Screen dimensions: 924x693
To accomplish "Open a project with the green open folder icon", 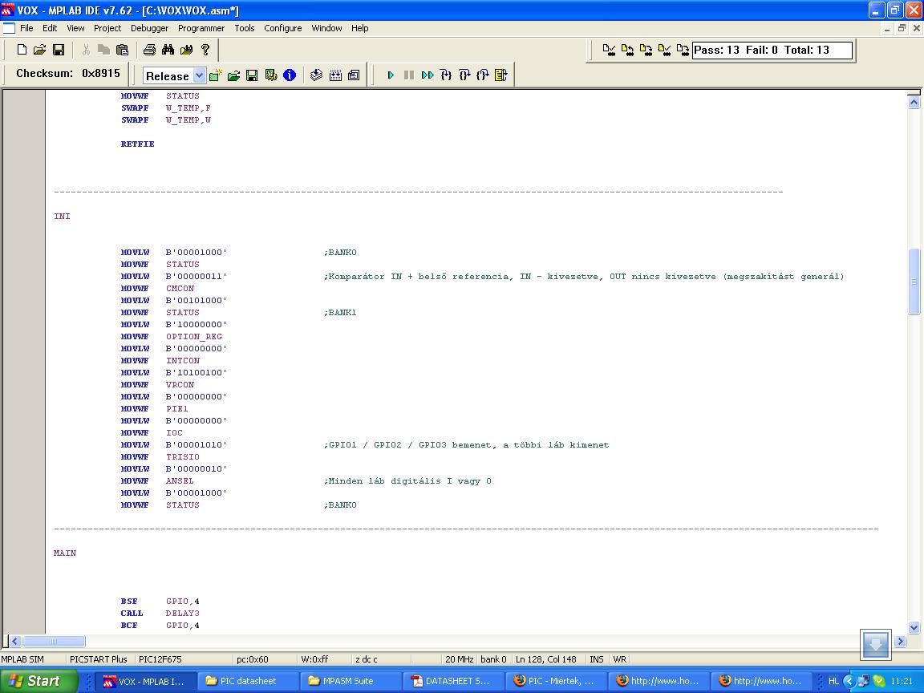I will (234, 75).
